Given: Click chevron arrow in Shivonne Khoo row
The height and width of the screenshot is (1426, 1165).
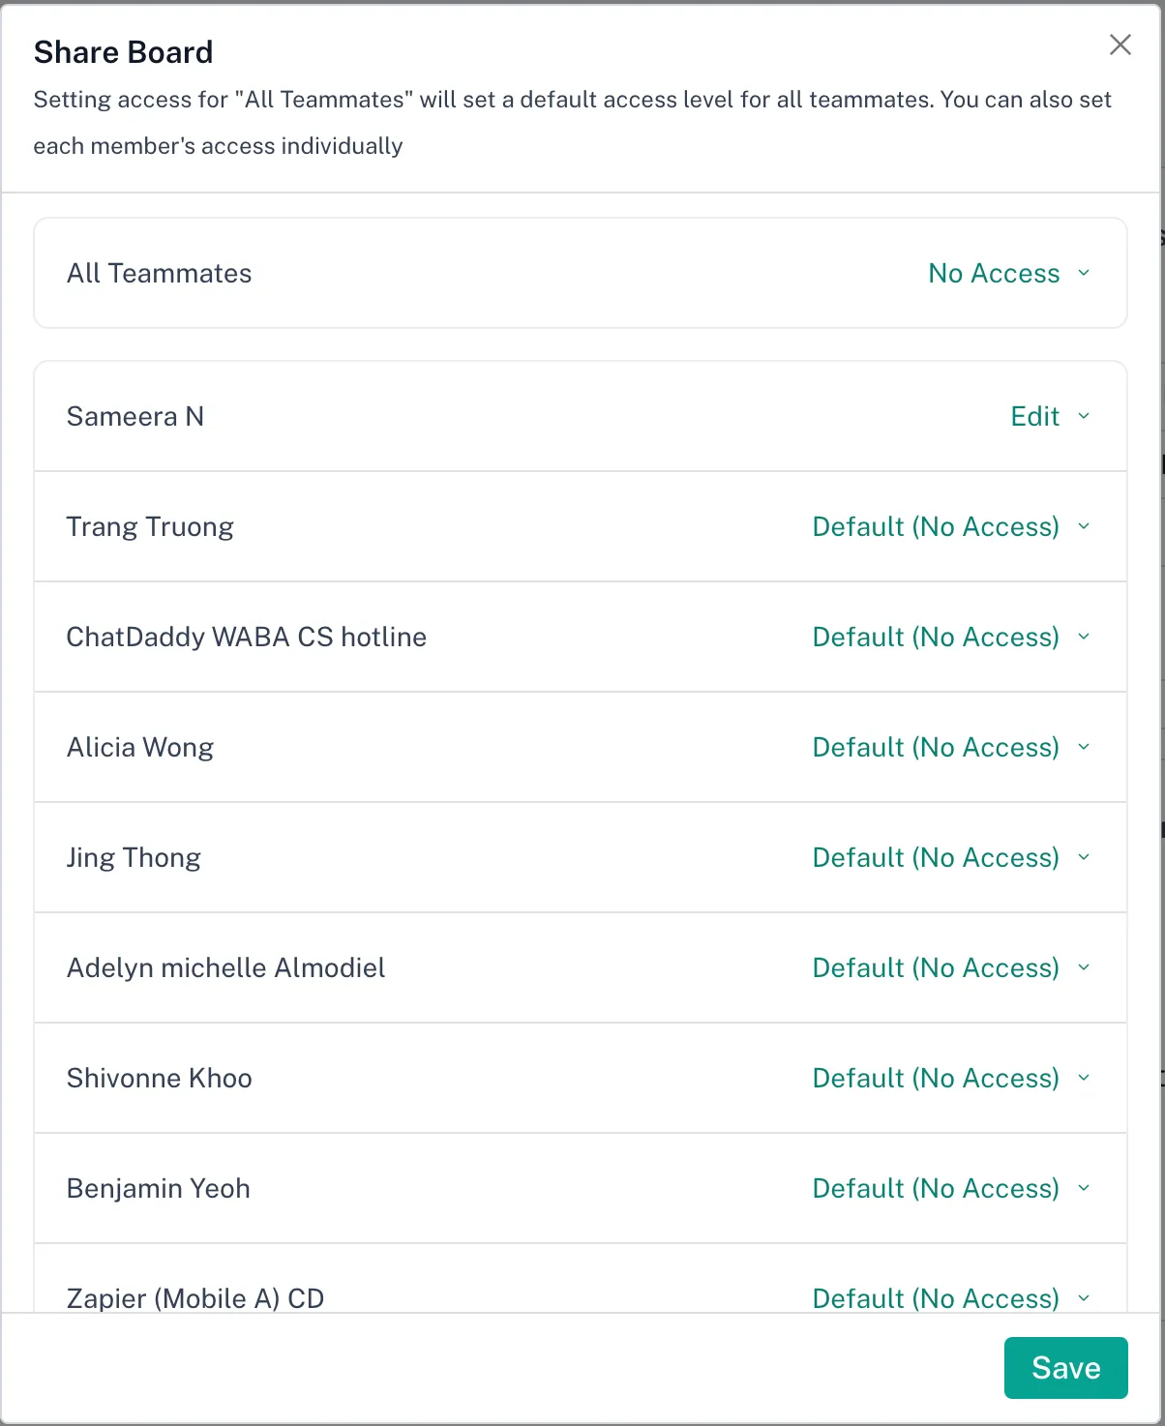Looking at the screenshot, I should pos(1084,1079).
